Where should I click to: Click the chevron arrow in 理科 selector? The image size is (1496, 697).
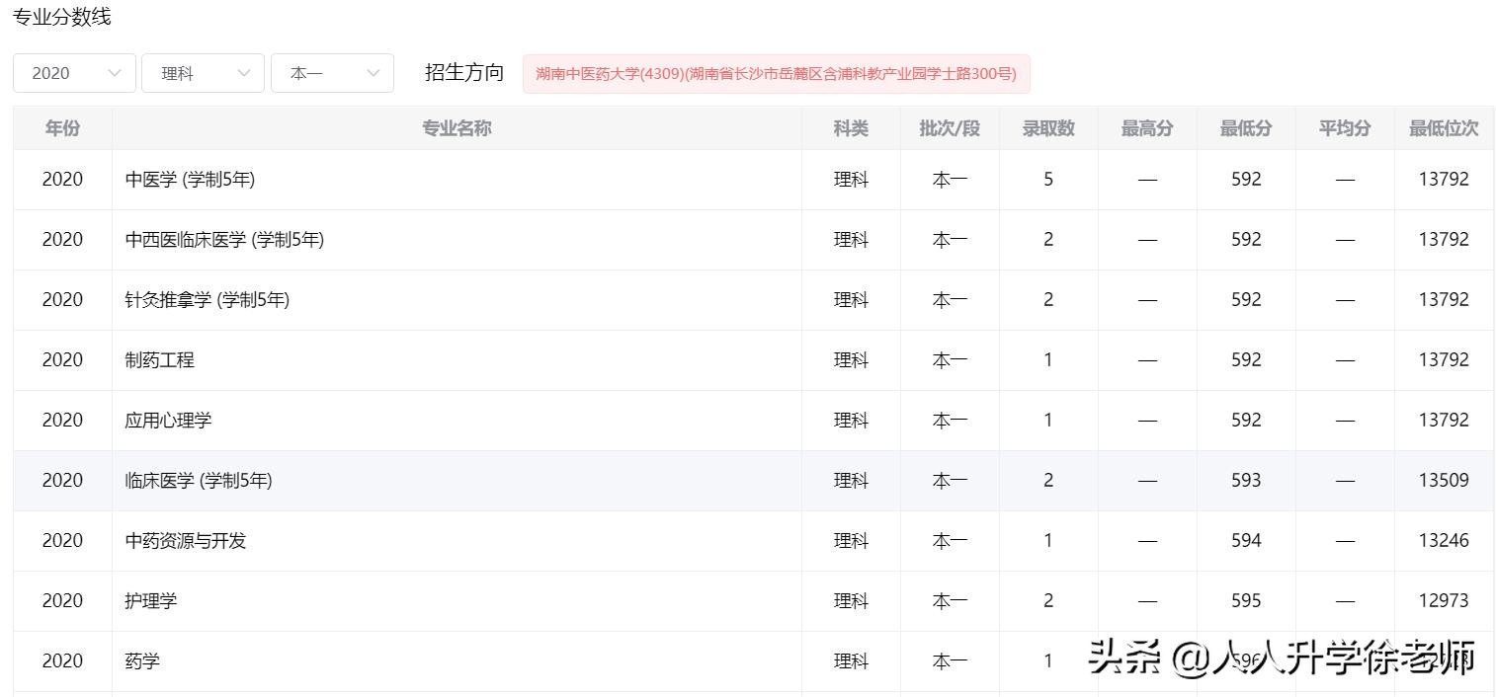coord(244,73)
